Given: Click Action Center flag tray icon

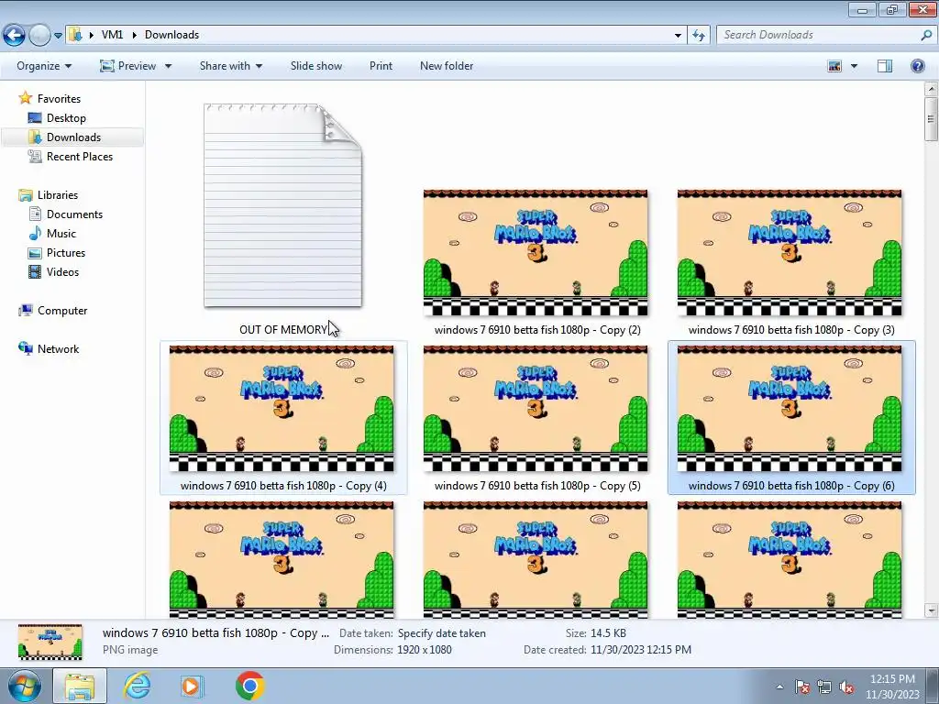Looking at the screenshot, I should 802,687.
